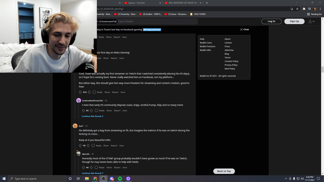The height and width of the screenshot is (182, 324).
Task: Click the page's vertical scrollbar thumb
Action: click(x=322, y=69)
